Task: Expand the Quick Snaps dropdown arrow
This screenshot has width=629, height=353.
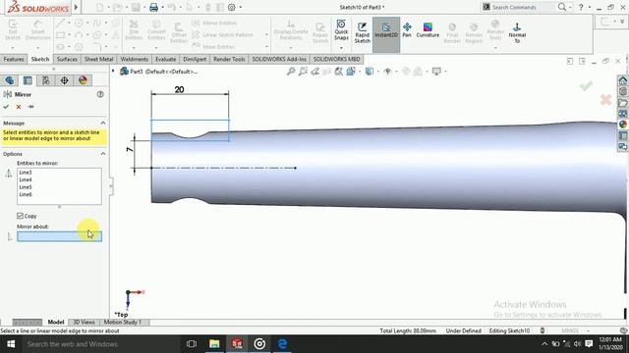Action: (x=341, y=48)
